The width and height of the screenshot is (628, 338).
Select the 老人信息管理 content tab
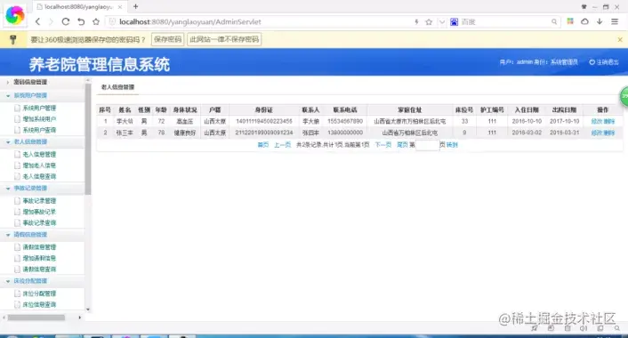[x=117, y=87]
